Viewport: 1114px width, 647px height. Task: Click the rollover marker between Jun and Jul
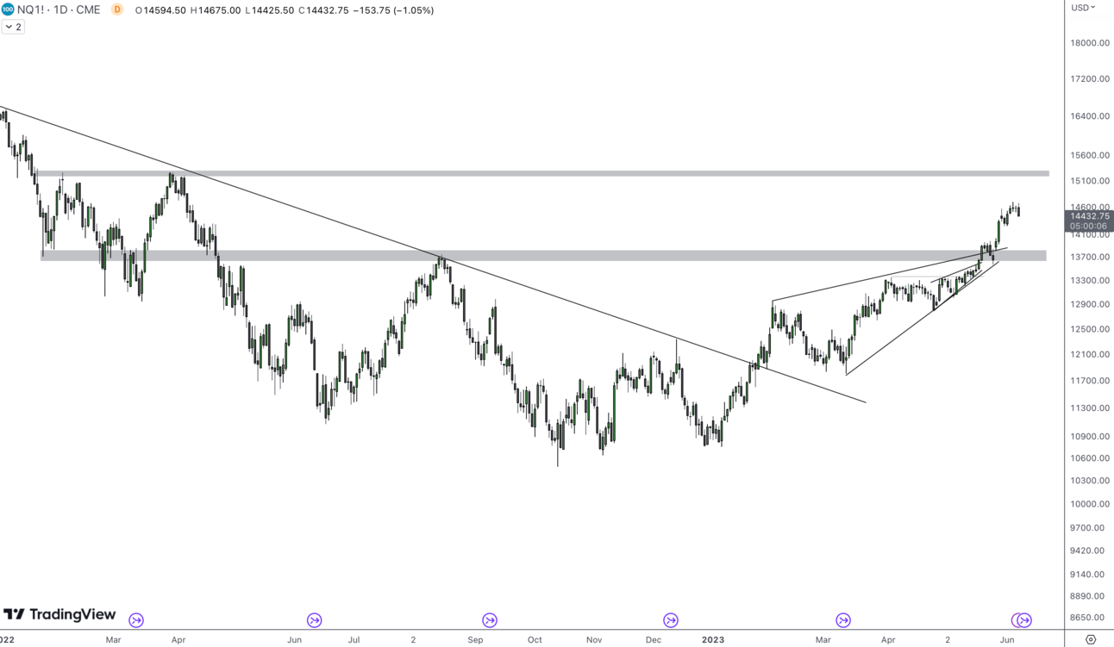[x=315, y=620]
